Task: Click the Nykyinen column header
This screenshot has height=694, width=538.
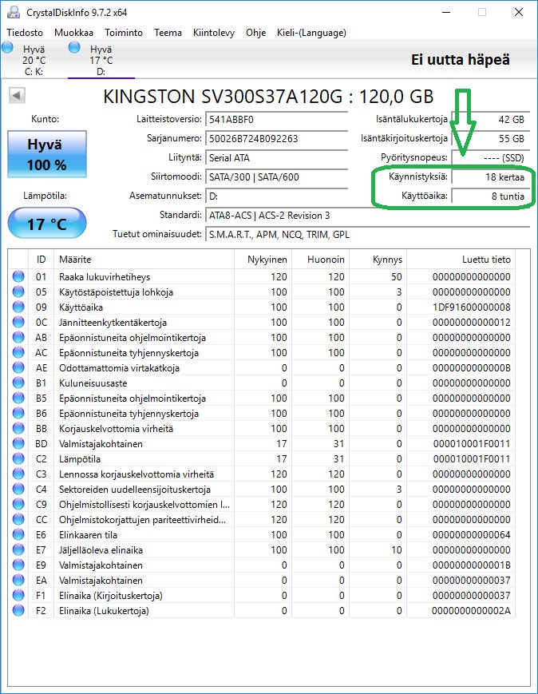Action: click(263, 260)
